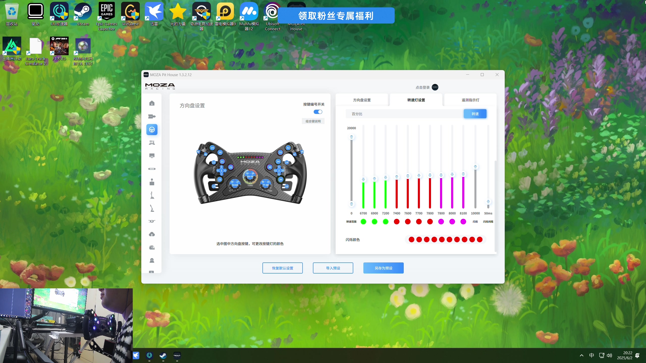Open F1 25 desktop shortcut
The image size is (646, 363).
click(x=59, y=49)
